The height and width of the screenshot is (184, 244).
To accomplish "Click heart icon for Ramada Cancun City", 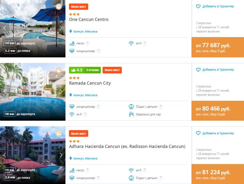I will 198,70.
